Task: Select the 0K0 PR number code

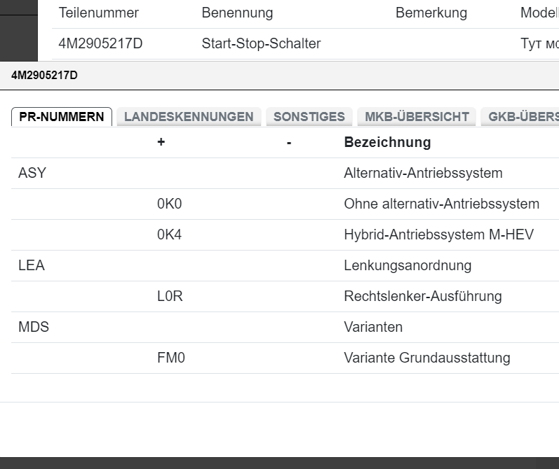Action: tap(170, 204)
